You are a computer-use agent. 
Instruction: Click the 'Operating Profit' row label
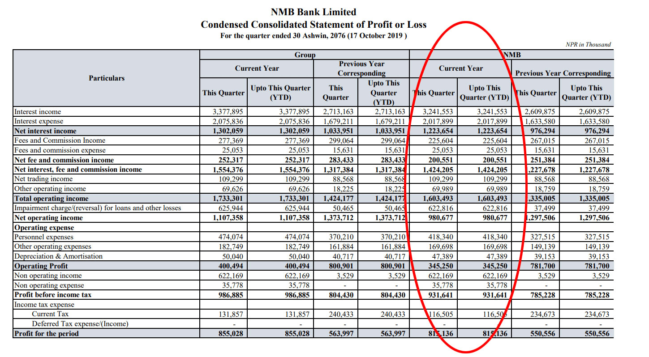(x=41, y=266)
